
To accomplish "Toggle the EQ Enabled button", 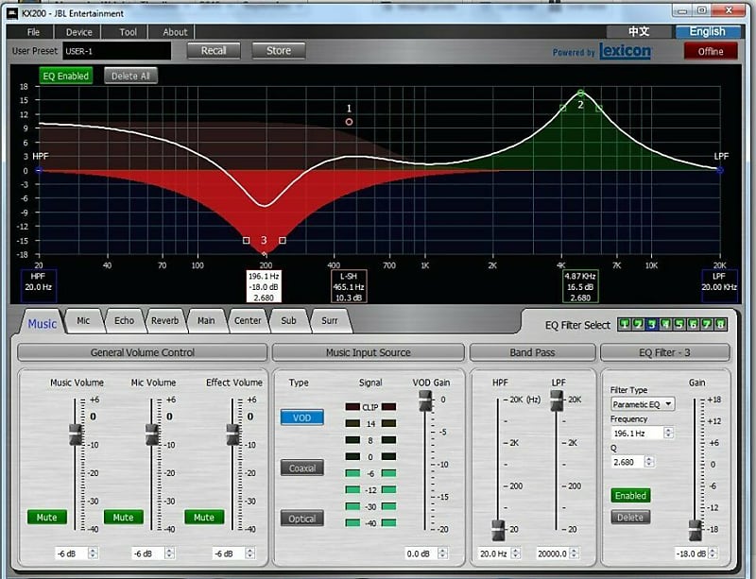I will coord(65,76).
